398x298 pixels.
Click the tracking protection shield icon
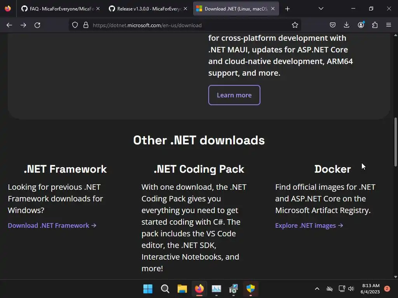[x=75, y=25]
